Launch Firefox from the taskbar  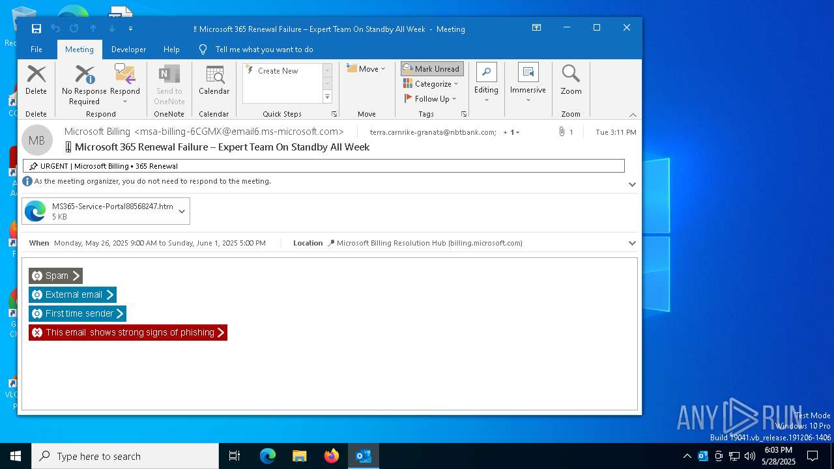click(332, 456)
